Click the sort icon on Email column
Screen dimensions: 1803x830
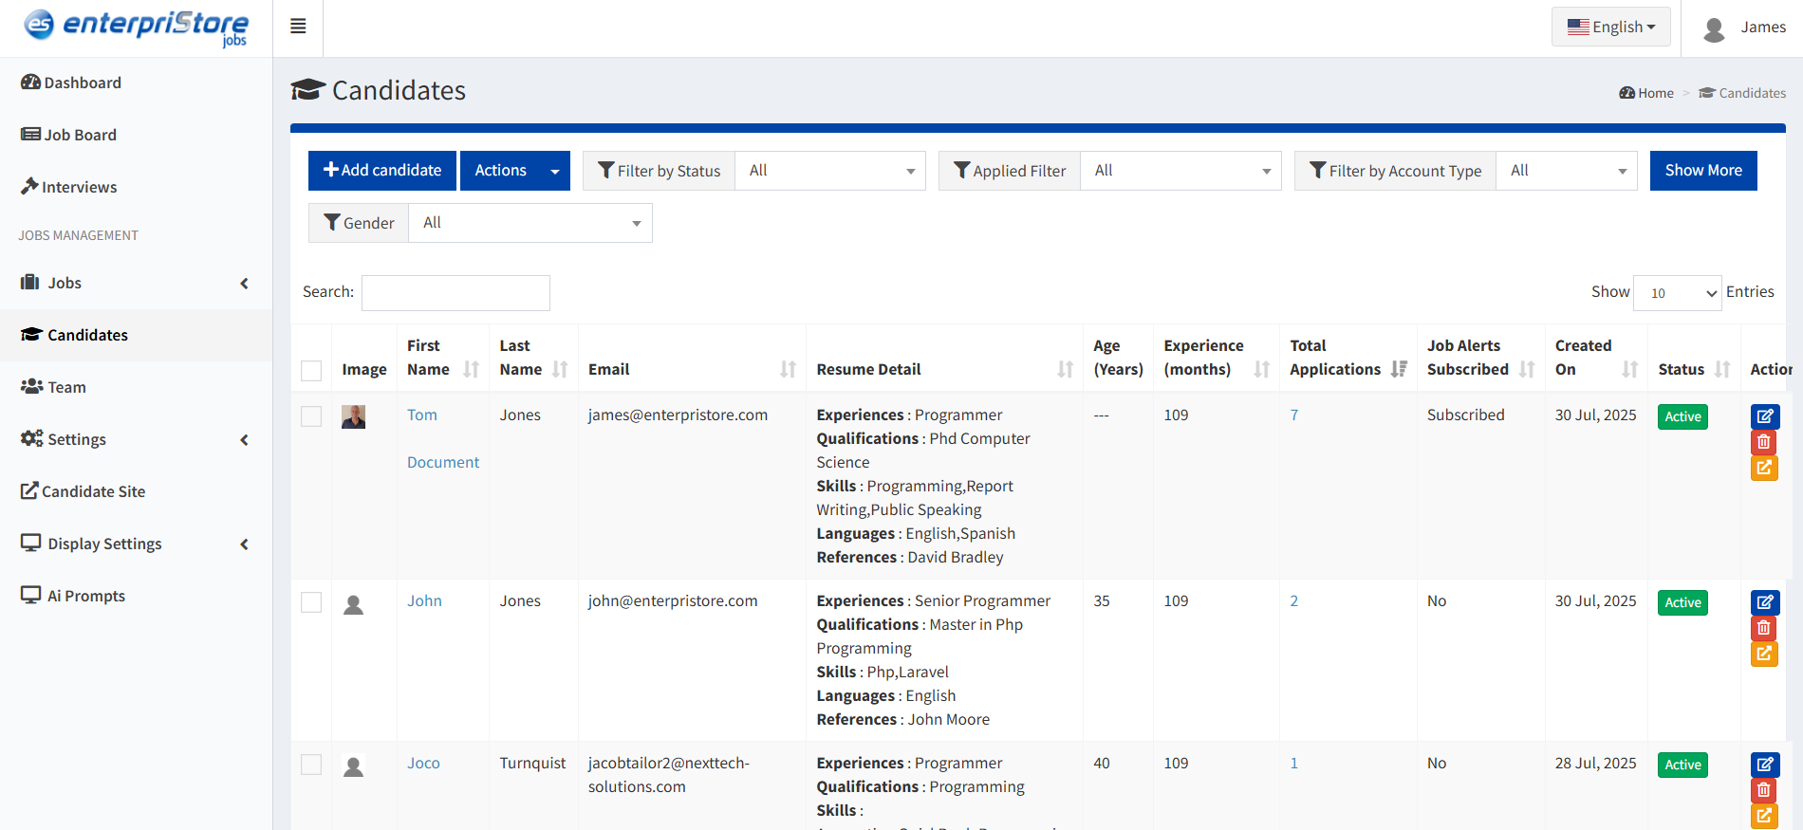(x=788, y=369)
